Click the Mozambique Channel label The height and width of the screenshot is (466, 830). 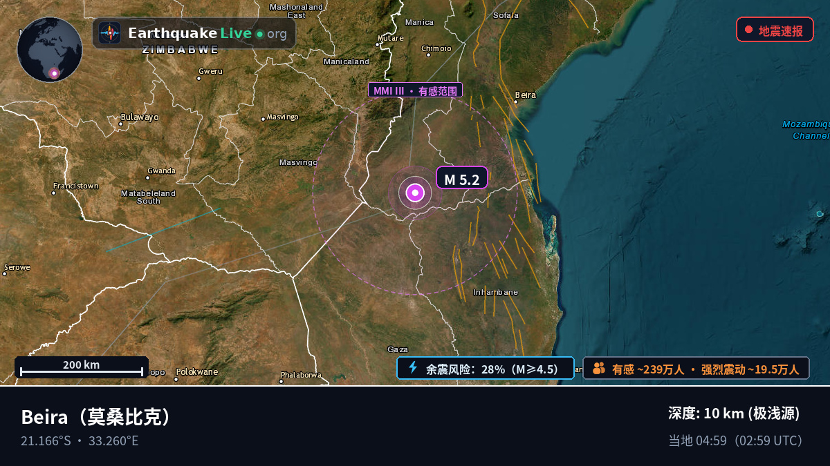click(x=806, y=130)
